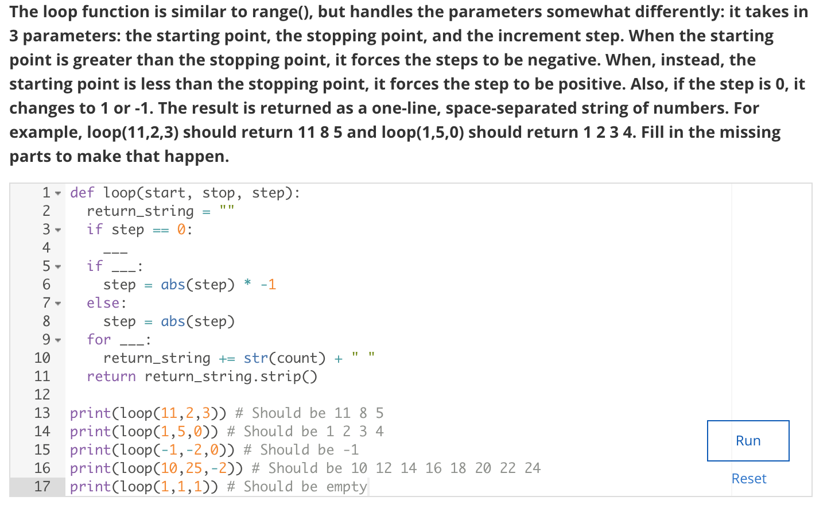Collapse the if block on line 5
Screen dimensions: 831x512
57,266
